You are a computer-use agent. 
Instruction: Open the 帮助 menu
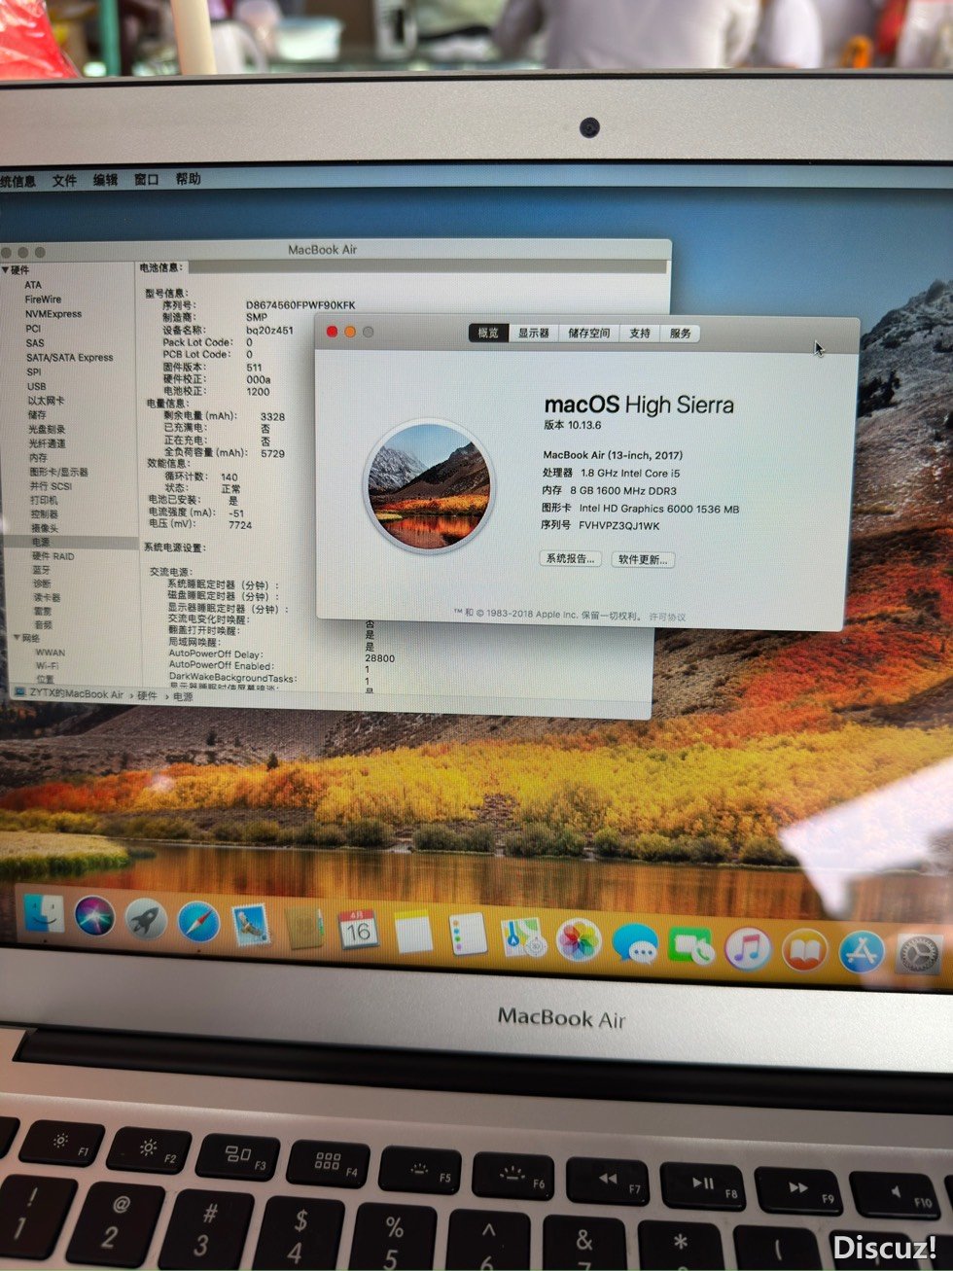coord(188,179)
